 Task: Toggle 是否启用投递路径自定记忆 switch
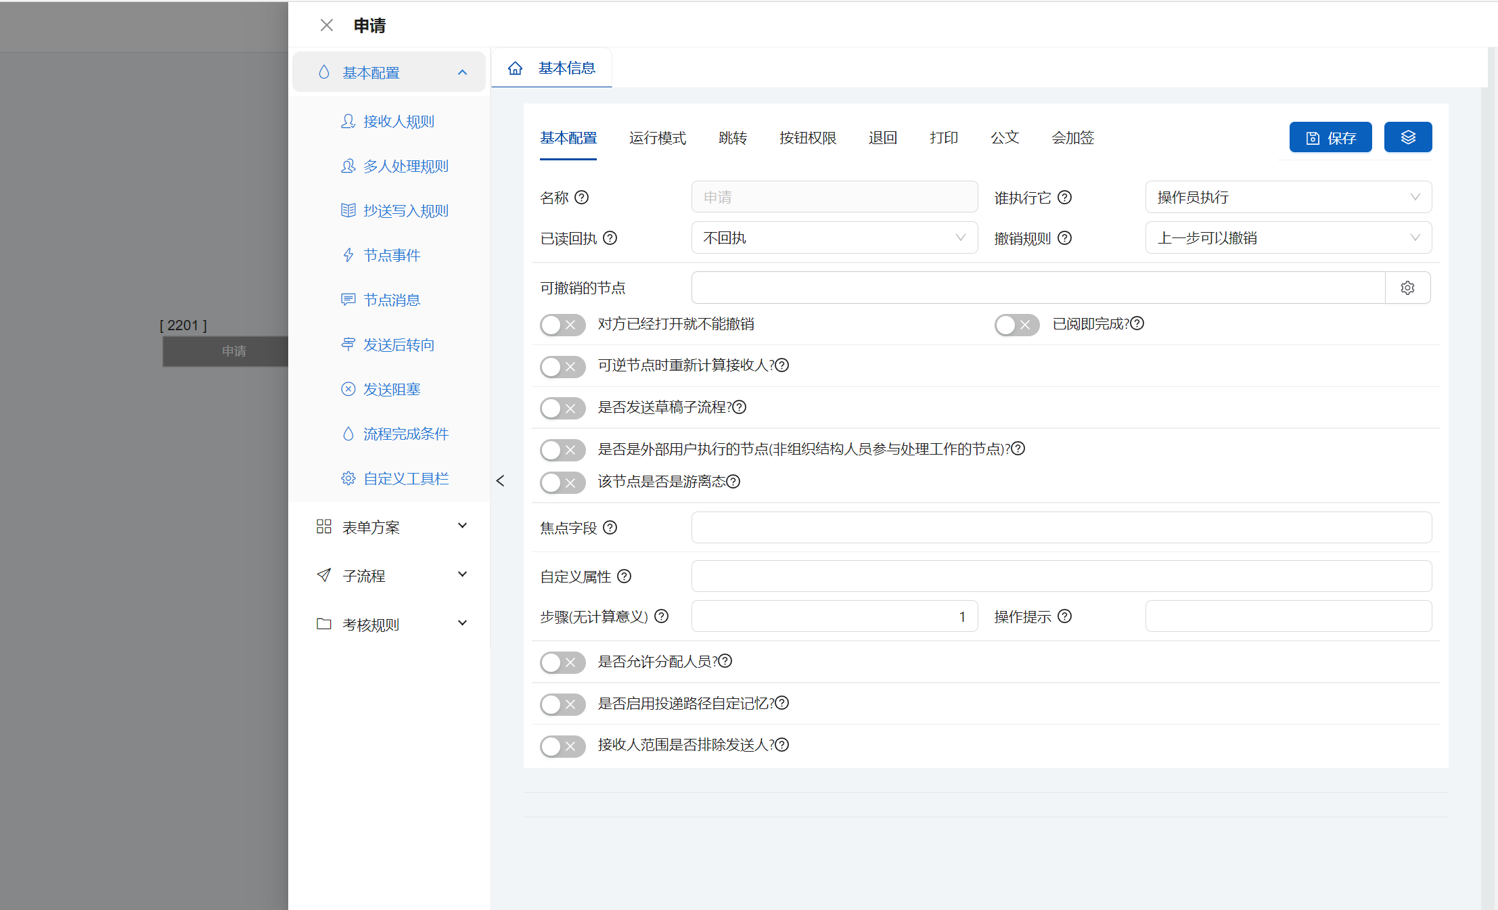coord(562,704)
